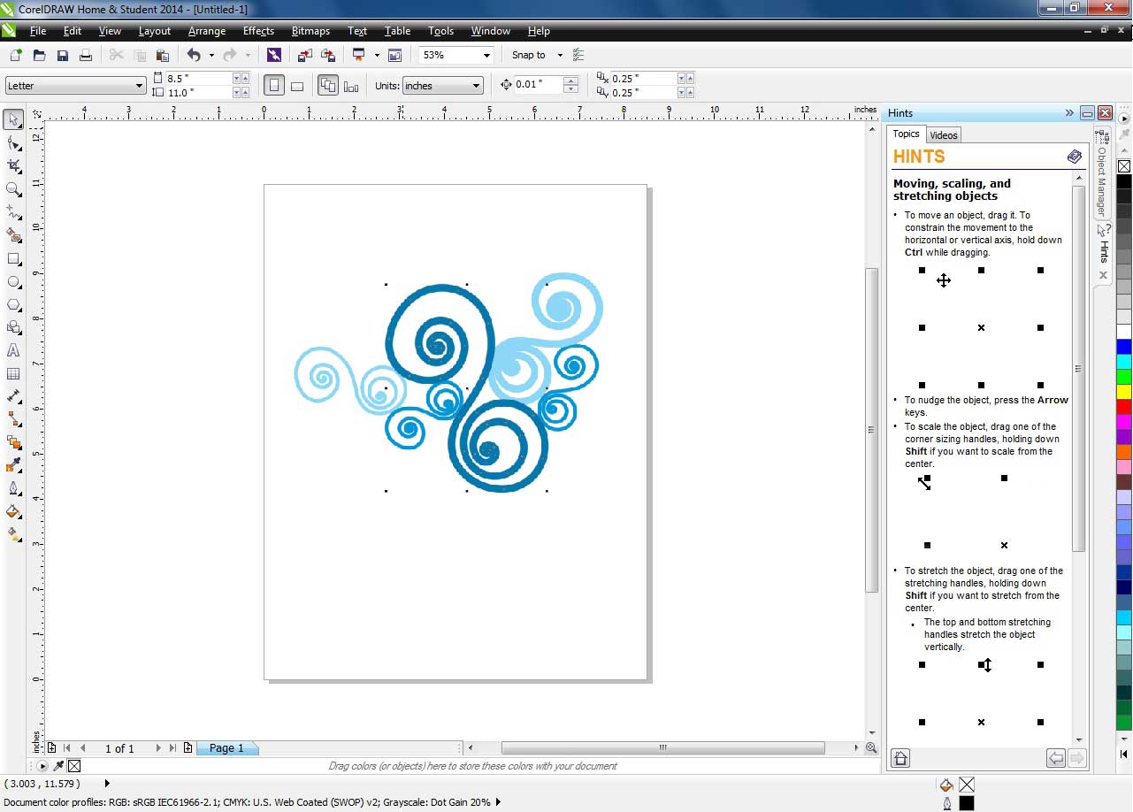Toggle Portrait page orientation
This screenshot has width=1133, height=812.
click(274, 86)
